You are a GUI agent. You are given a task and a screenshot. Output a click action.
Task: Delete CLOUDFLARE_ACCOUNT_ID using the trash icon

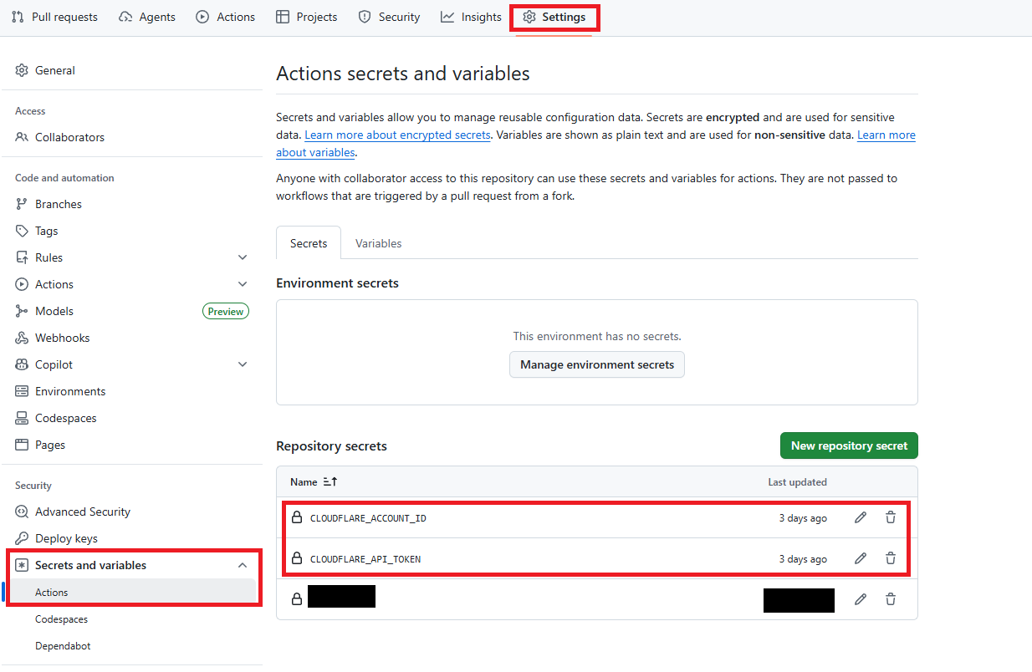click(x=891, y=518)
